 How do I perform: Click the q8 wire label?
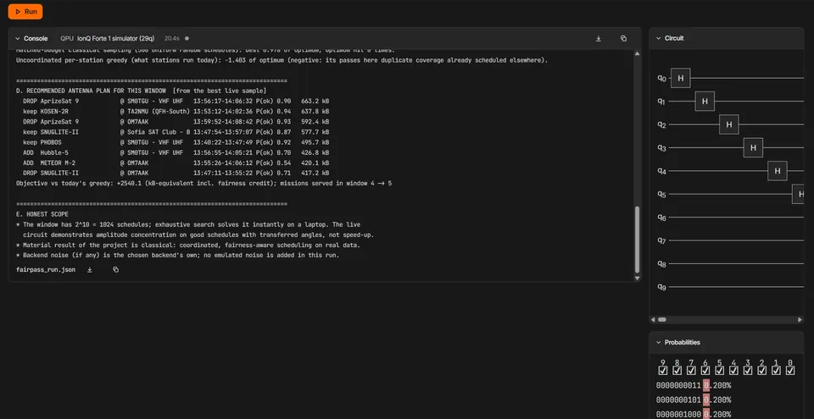661,264
